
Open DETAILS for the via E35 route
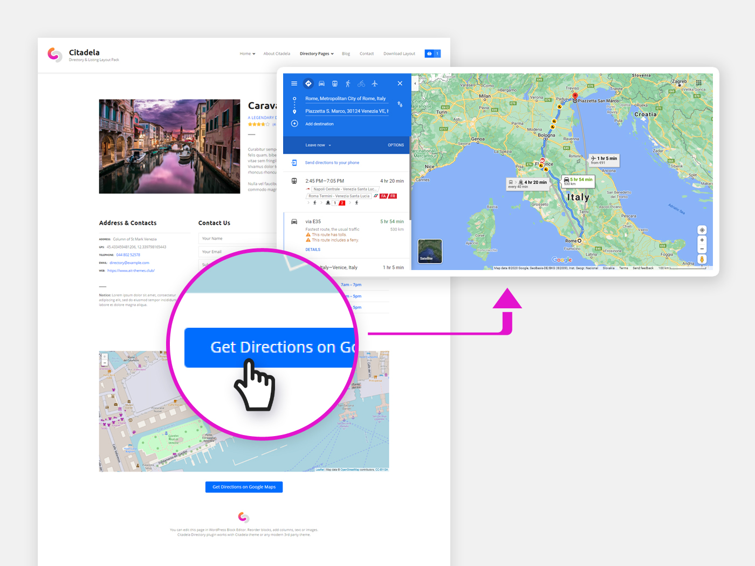pos(313,250)
